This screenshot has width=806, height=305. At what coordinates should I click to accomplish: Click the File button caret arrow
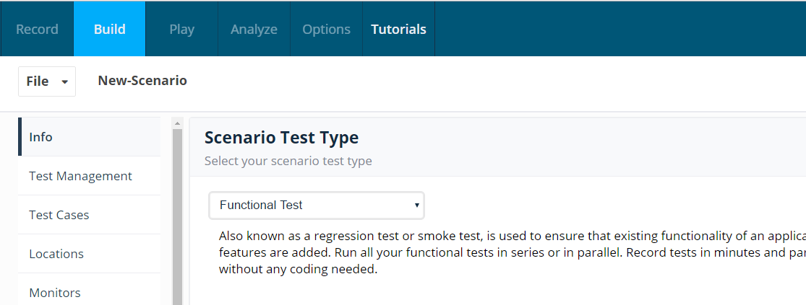(x=65, y=82)
